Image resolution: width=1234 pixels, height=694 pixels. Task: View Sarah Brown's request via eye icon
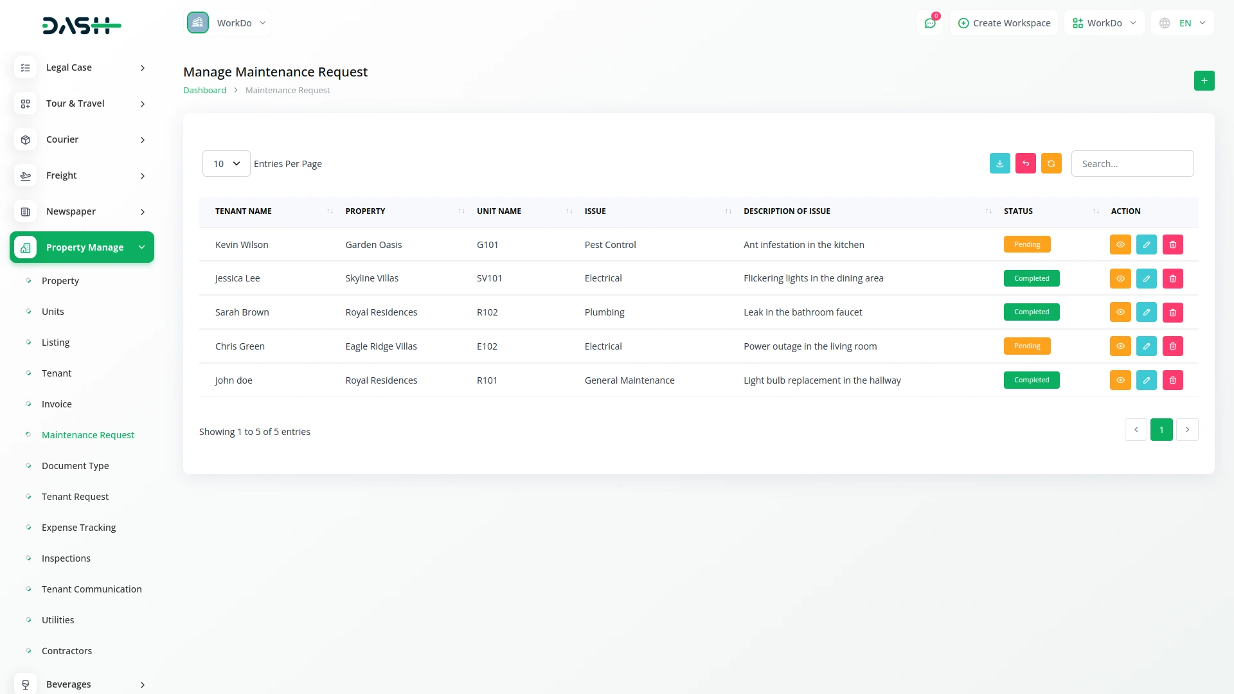point(1120,312)
